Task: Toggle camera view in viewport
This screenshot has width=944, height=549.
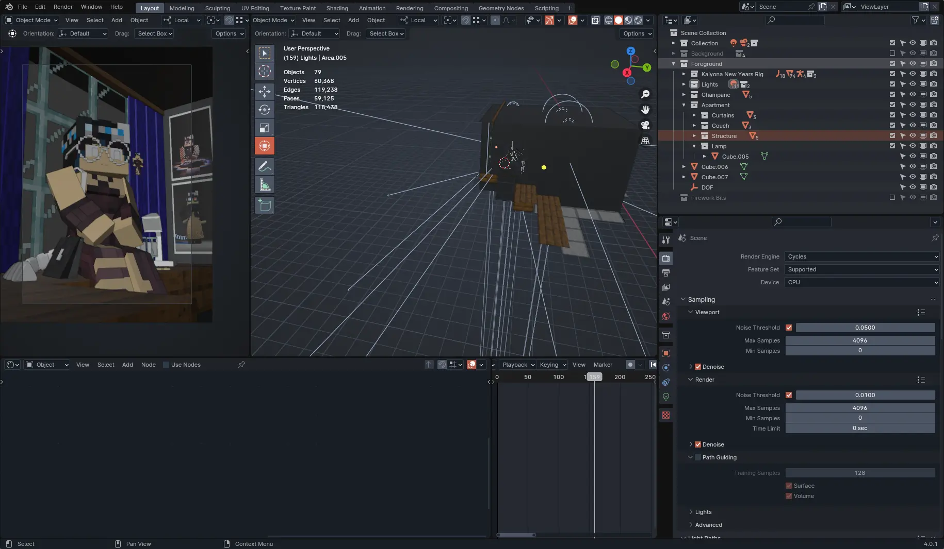Action: point(645,125)
